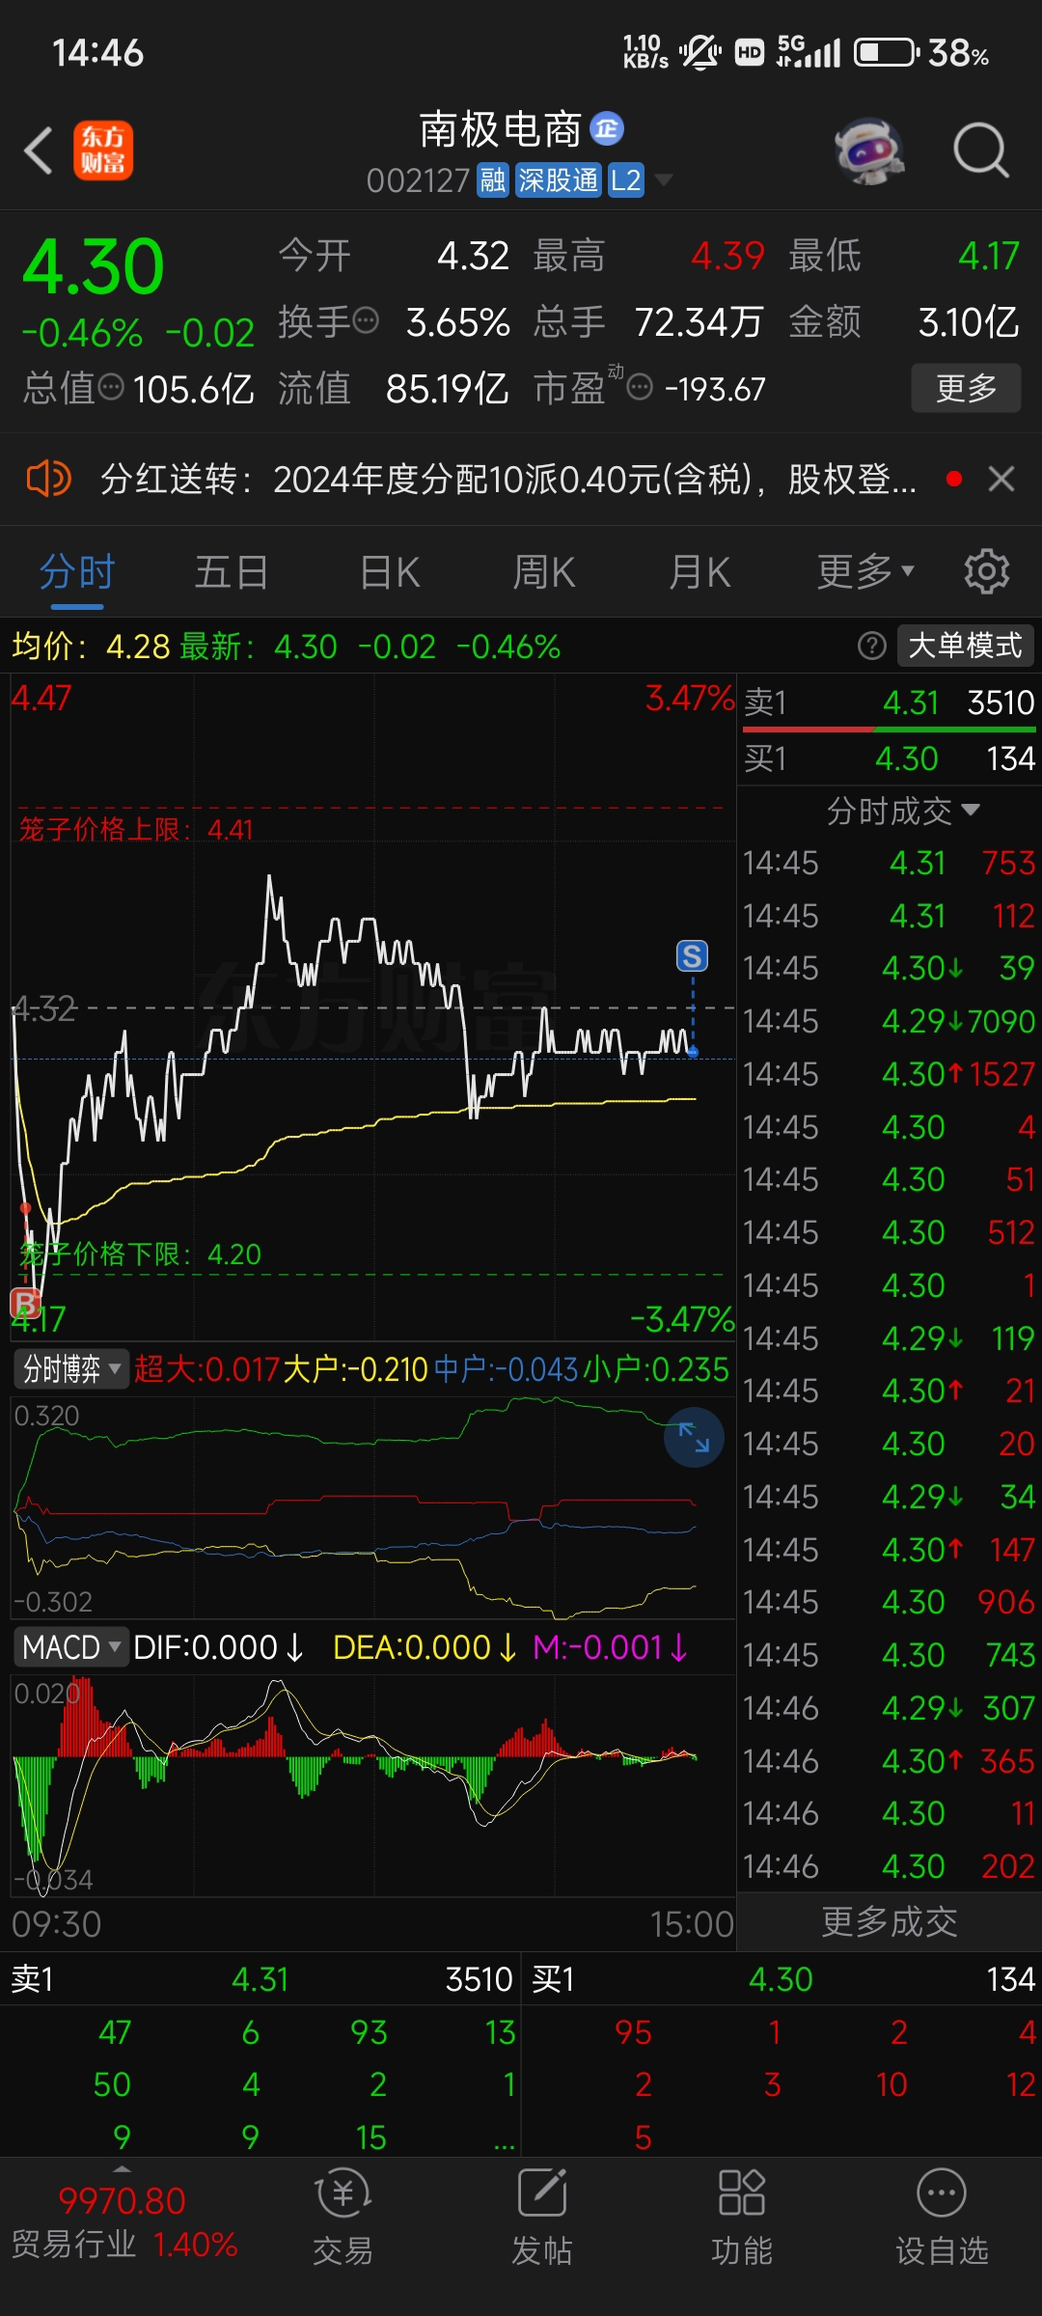This screenshot has width=1042, height=2316.
Task: Tap the 卖1 4.31 row in top order book
Action: [889, 703]
